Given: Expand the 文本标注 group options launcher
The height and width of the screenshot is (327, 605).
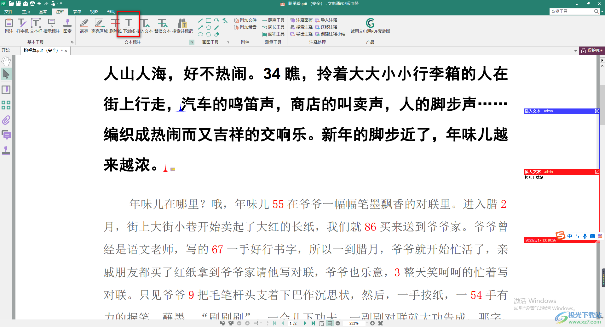Looking at the screenshot, I should [x=192, y=42].
